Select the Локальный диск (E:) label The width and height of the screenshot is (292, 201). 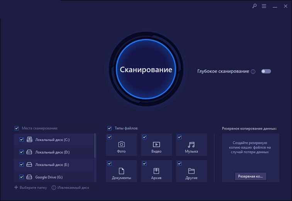pyautogui.click(x=52, y=165)
